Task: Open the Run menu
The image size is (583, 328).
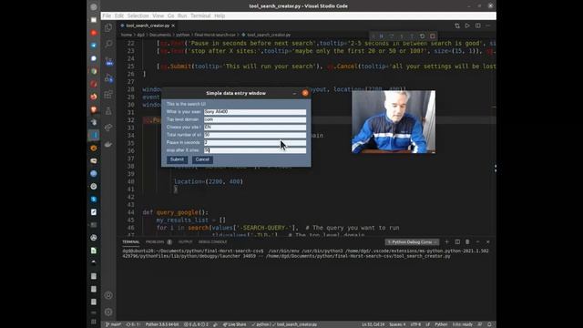Action: (182, 15)
